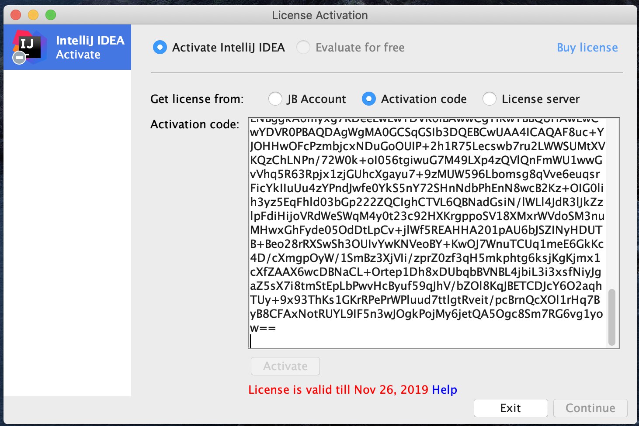
Task: Click the red close window button
Action: tap(16, 15)
